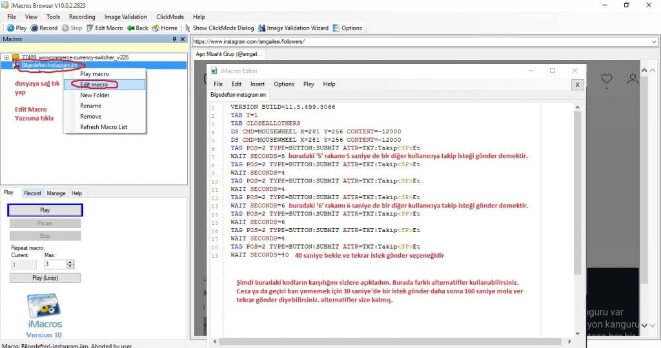Screen dimensions: 661x348
Task: Click the editor horizontal scrollbar right arrow
Action: pyautogui.click(x=569, y=342)
